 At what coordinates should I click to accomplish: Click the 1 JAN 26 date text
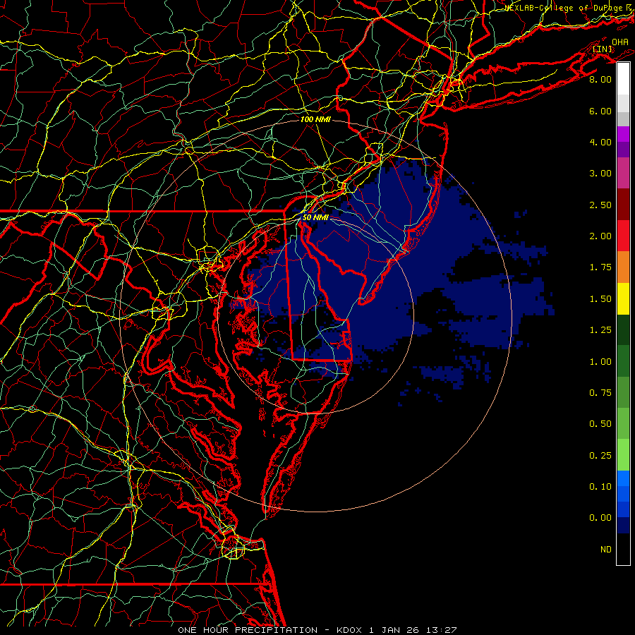pyautogui.click(x=394, y=630)
